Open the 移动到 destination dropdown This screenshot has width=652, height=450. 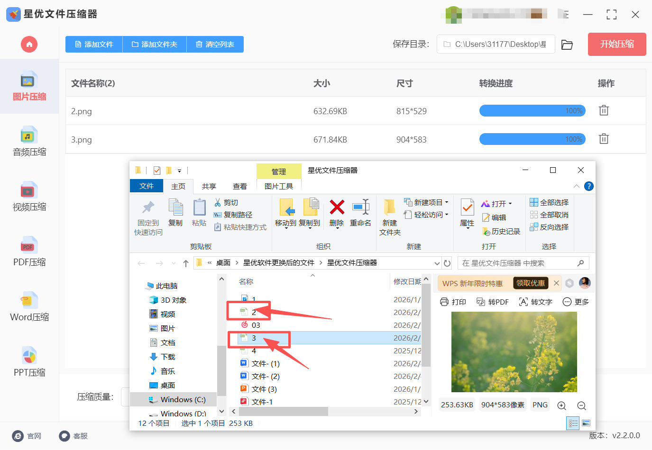point(285,228)
